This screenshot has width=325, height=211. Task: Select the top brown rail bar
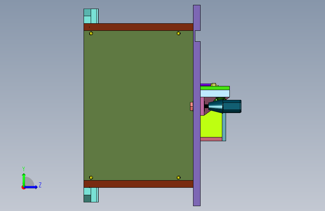[x=138, y=27]
